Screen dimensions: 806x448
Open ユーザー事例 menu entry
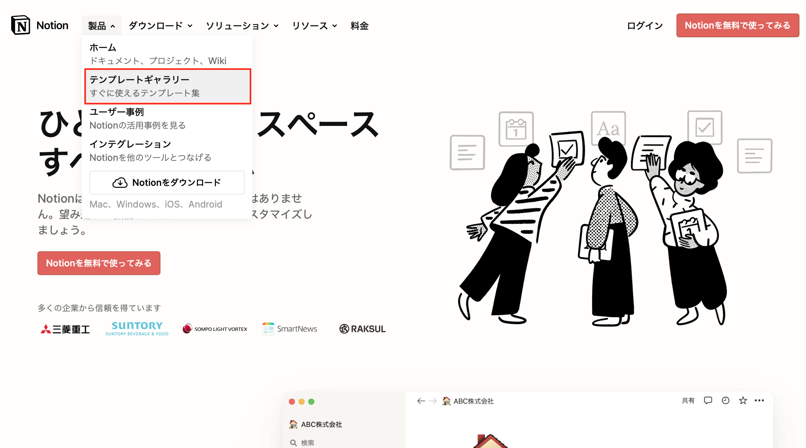tap(168, 118)
